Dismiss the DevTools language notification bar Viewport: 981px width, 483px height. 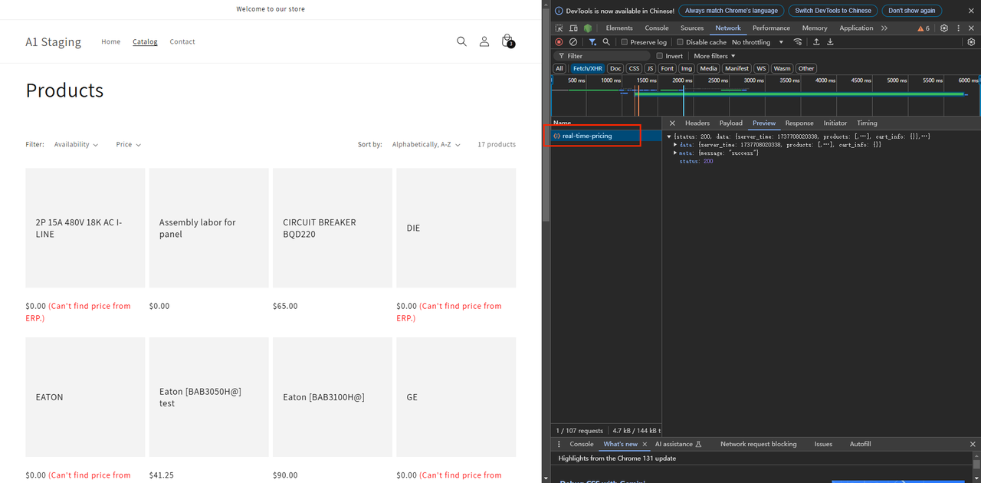click(x=971, y=11)
